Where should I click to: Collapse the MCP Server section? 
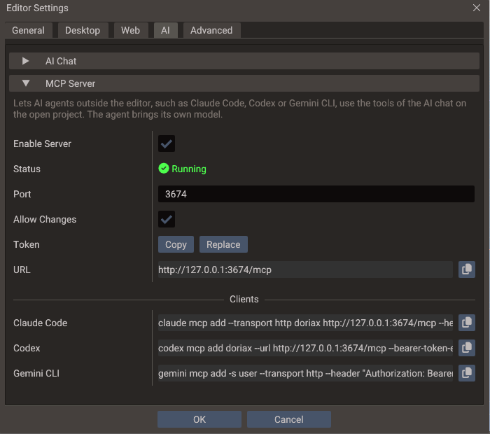pos(244,83)
